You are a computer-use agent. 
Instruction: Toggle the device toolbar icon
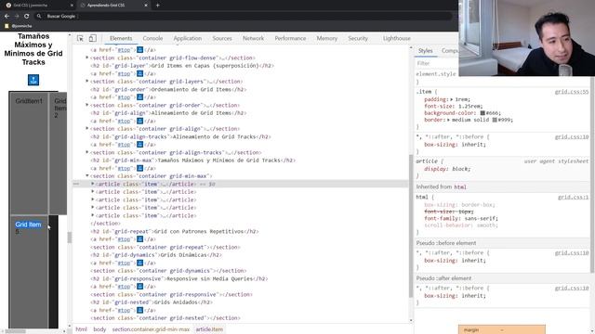click(92, 38)
